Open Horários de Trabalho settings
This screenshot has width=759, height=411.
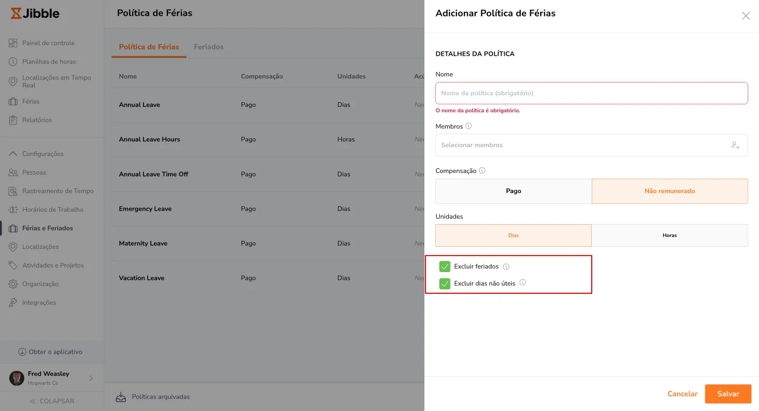(53, 210)
